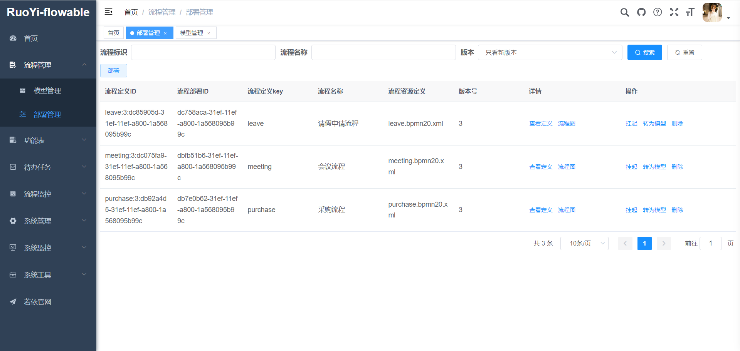
Task: Click inside the 流程名称 input field
Action: click(383, 52)
